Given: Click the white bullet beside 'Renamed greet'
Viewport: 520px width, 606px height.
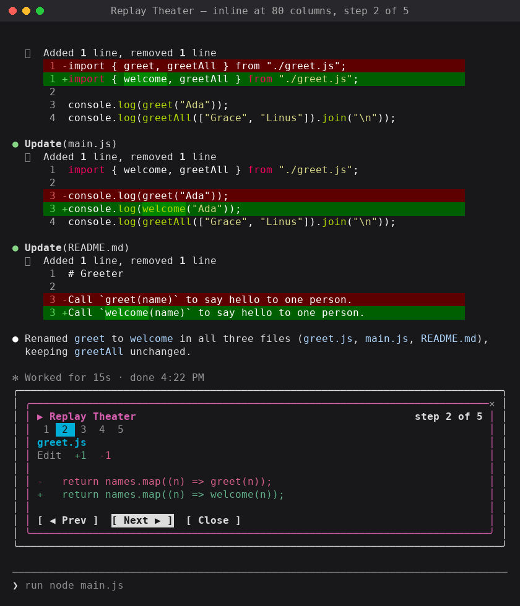Looking at the screenshot, I should [15, 339].
